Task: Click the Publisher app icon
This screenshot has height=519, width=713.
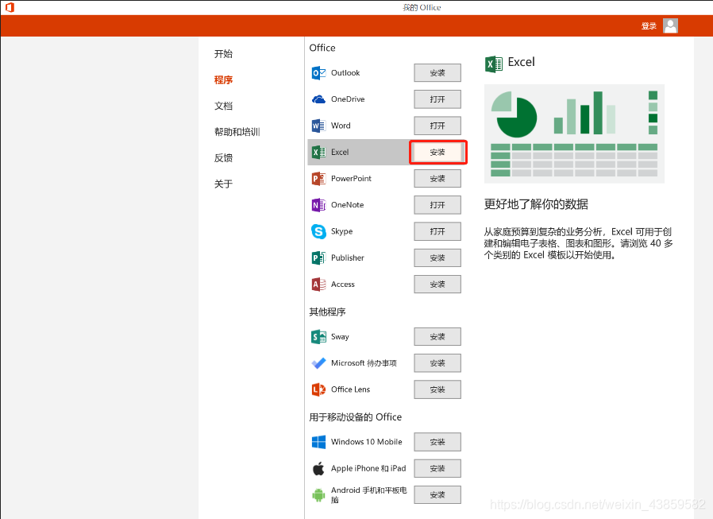Action: (x=318, y=258)
